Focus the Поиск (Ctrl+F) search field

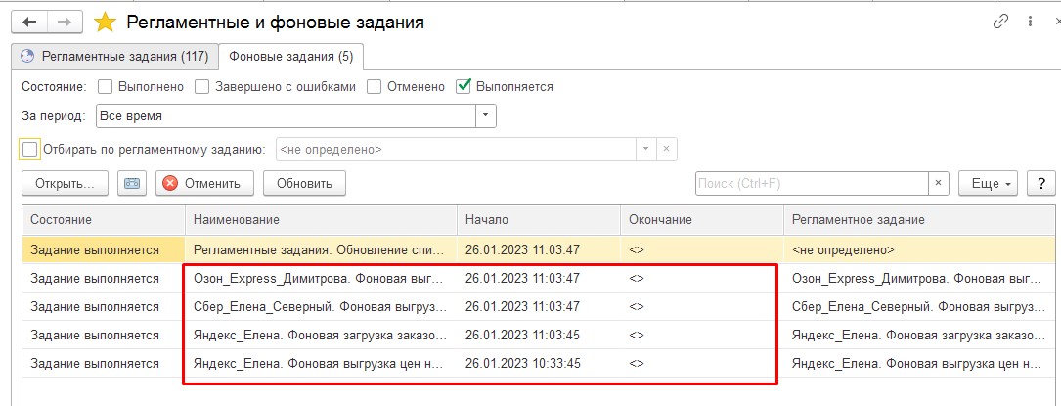(x=812, y=183)
